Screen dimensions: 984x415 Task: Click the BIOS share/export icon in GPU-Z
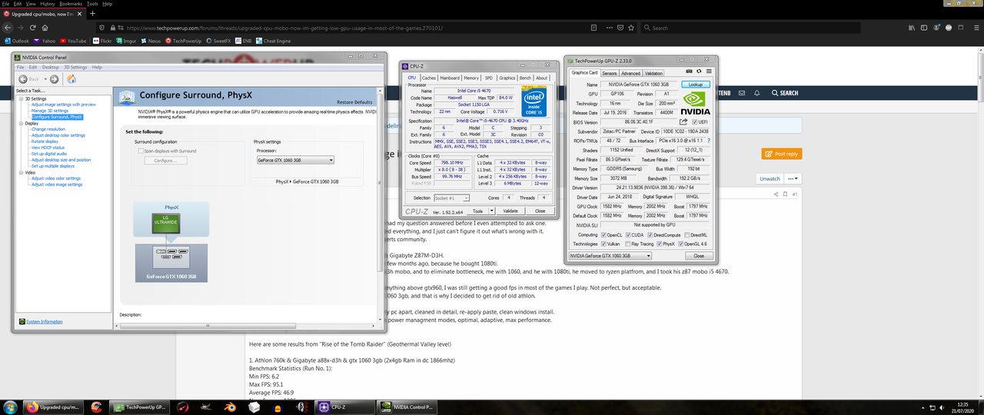pyautogui.click(x=683, y=121)
